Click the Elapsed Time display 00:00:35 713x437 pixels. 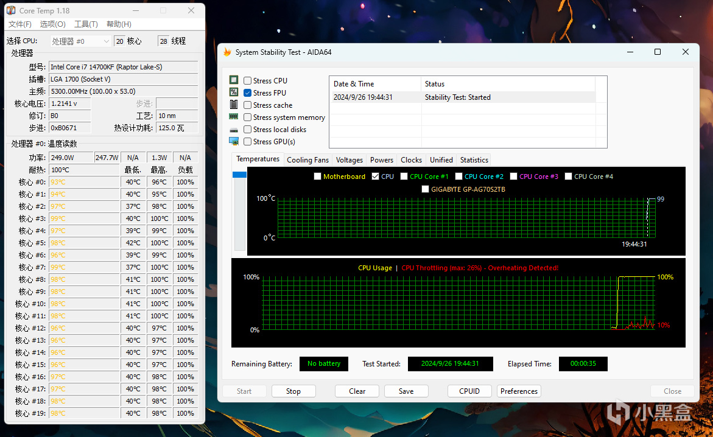[583, 364]
